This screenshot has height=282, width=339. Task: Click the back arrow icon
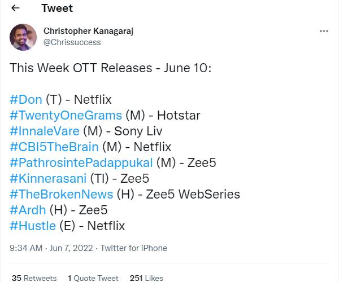tap(15, 8)
